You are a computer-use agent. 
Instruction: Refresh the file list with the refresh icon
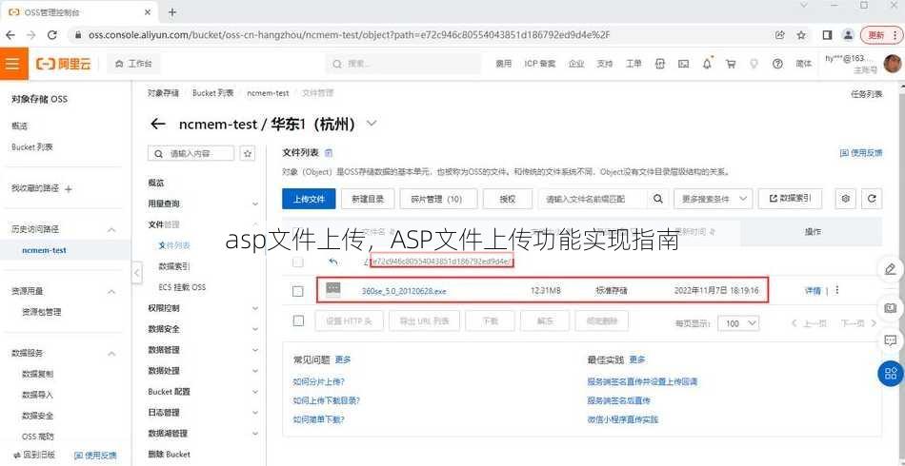tap(872, 199)
